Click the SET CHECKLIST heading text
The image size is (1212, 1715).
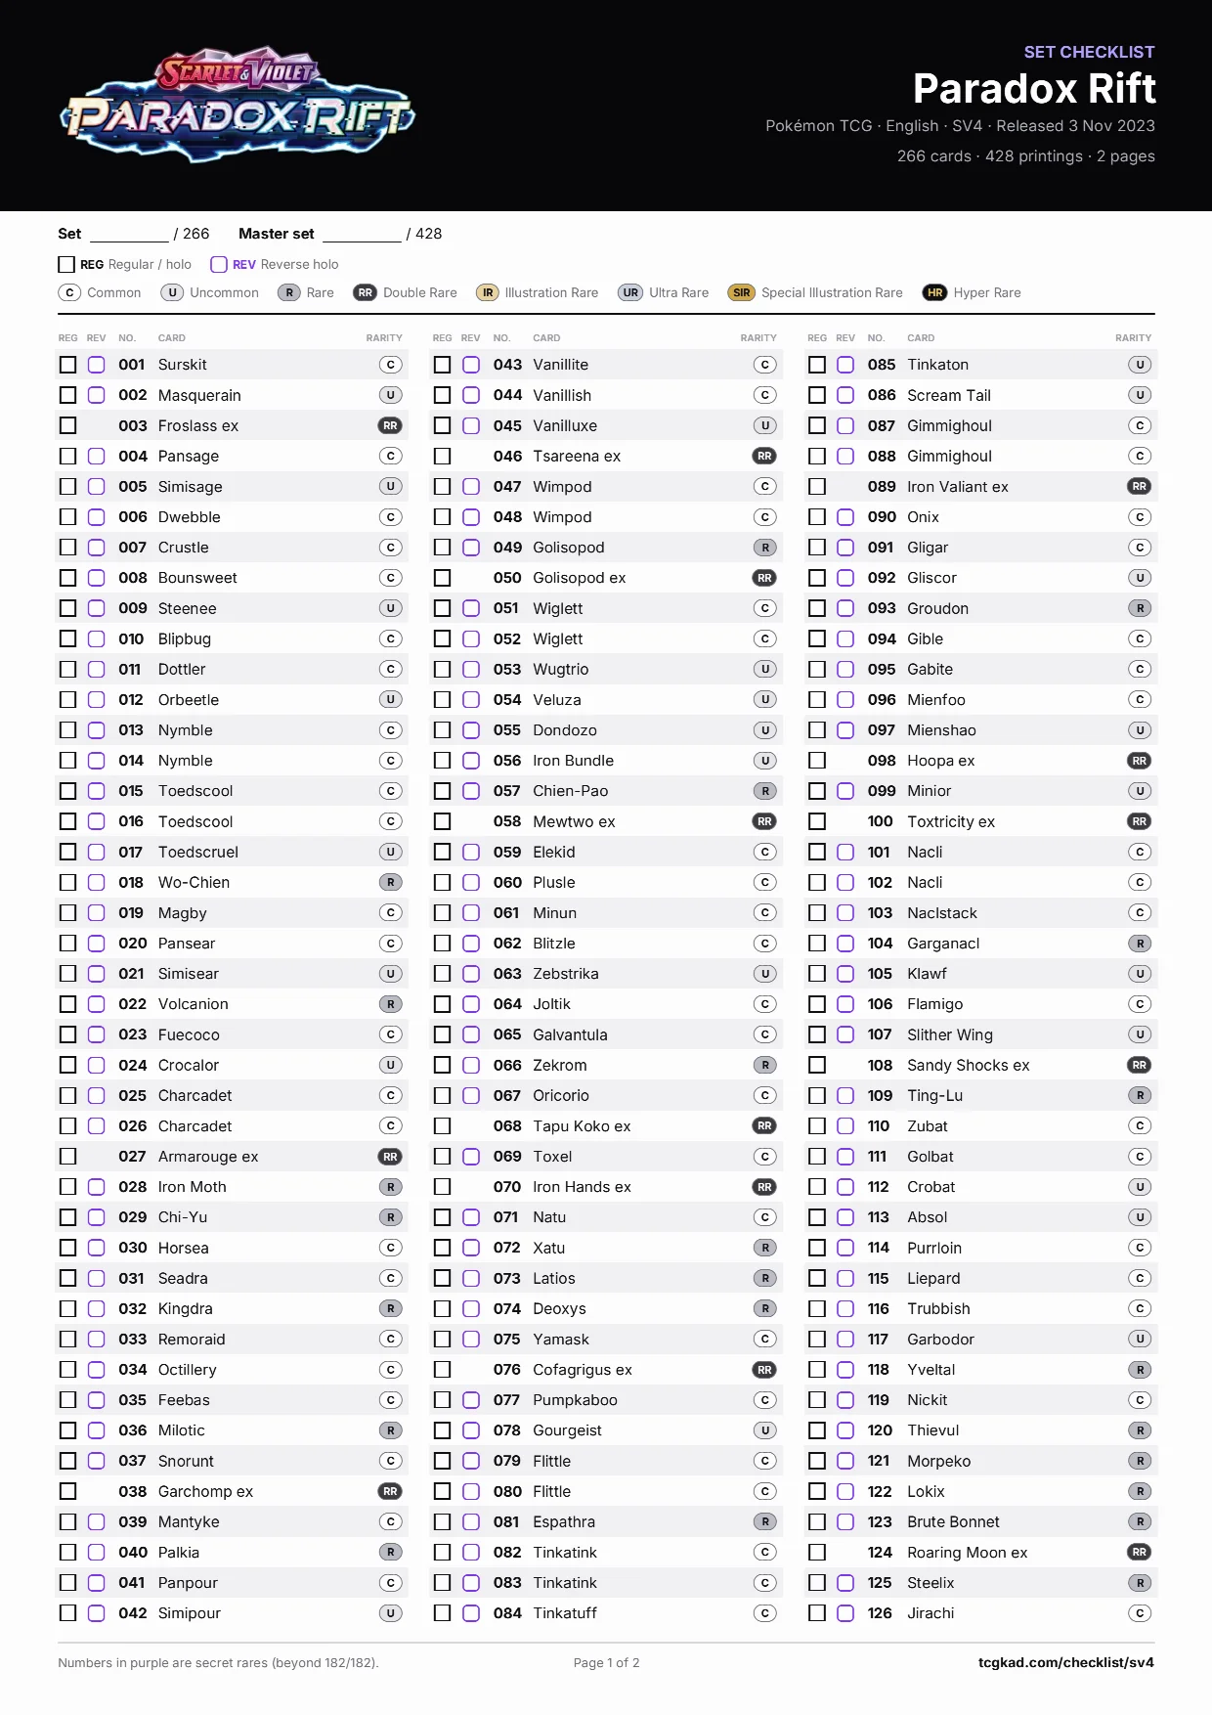click(x=1089, y=52)
